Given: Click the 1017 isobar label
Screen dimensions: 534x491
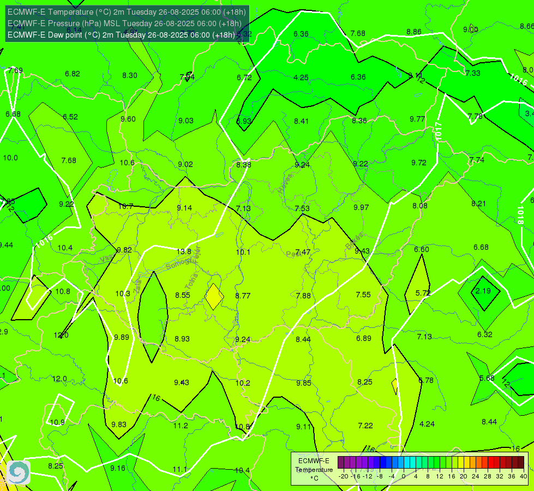Looking at the screenshot, I should pyautogui.click(x=439, y=131).
